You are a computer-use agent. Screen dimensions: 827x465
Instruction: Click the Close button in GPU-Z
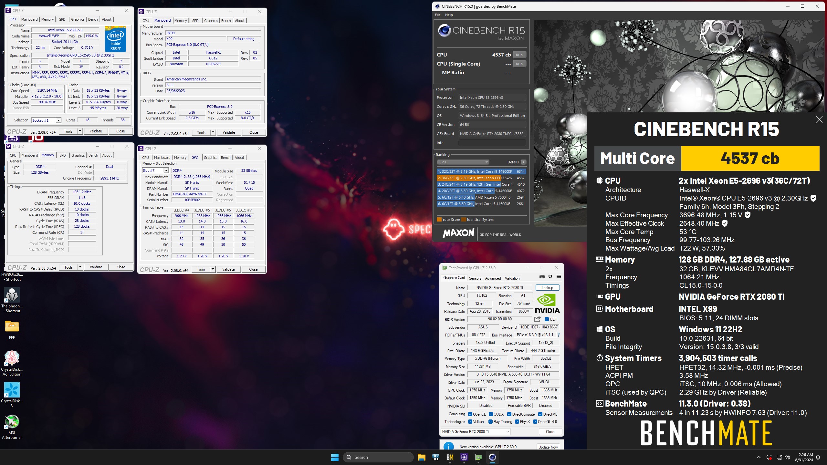550,432
